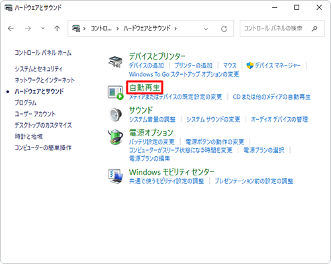Open the 電源オプション heading link
Screen dimensions: 331x264
pyautogui.click(x=151, y=132)
